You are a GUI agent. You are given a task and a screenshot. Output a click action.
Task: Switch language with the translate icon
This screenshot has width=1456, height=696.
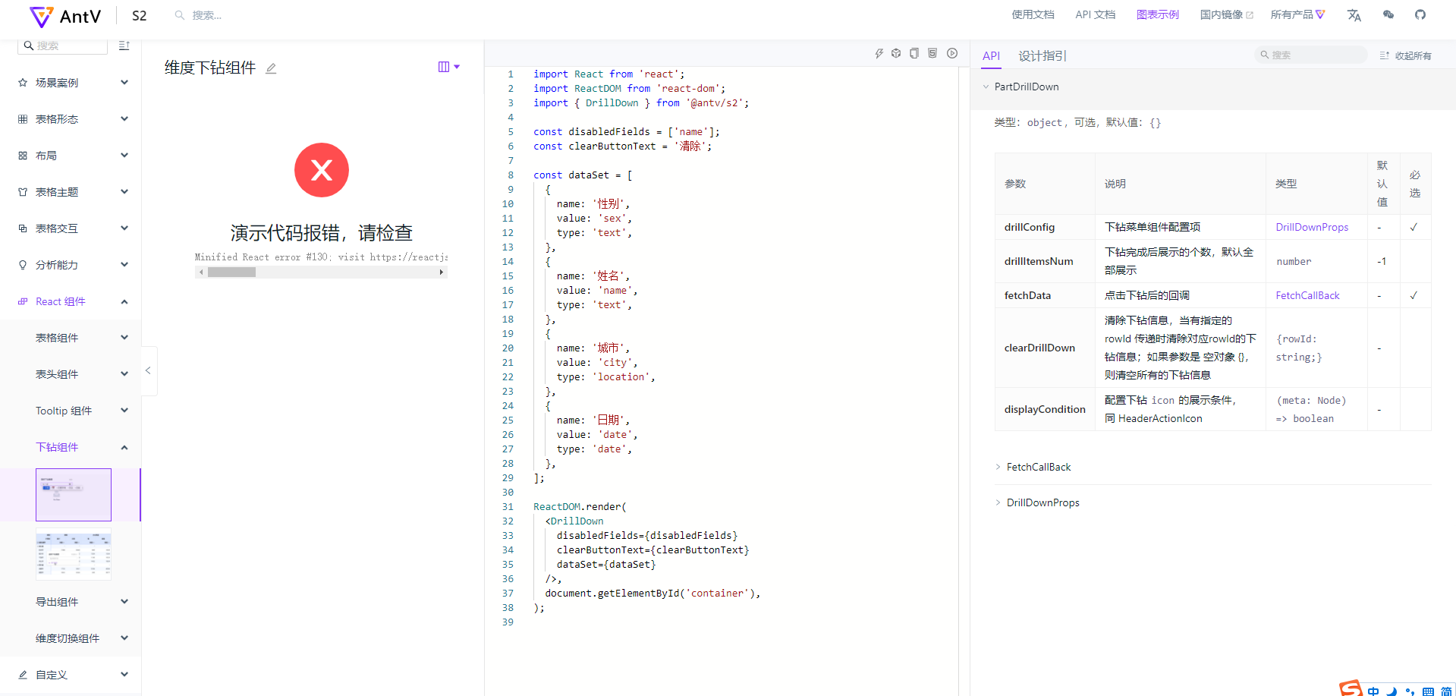point(1354,15)
